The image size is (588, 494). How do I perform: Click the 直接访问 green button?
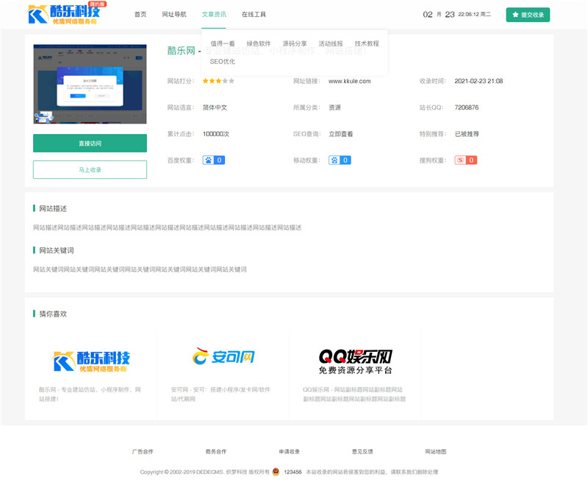91,143
